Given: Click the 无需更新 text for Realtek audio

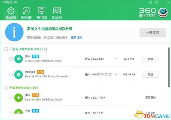Looking at the screenshot, I should click(x=150, y=98).
